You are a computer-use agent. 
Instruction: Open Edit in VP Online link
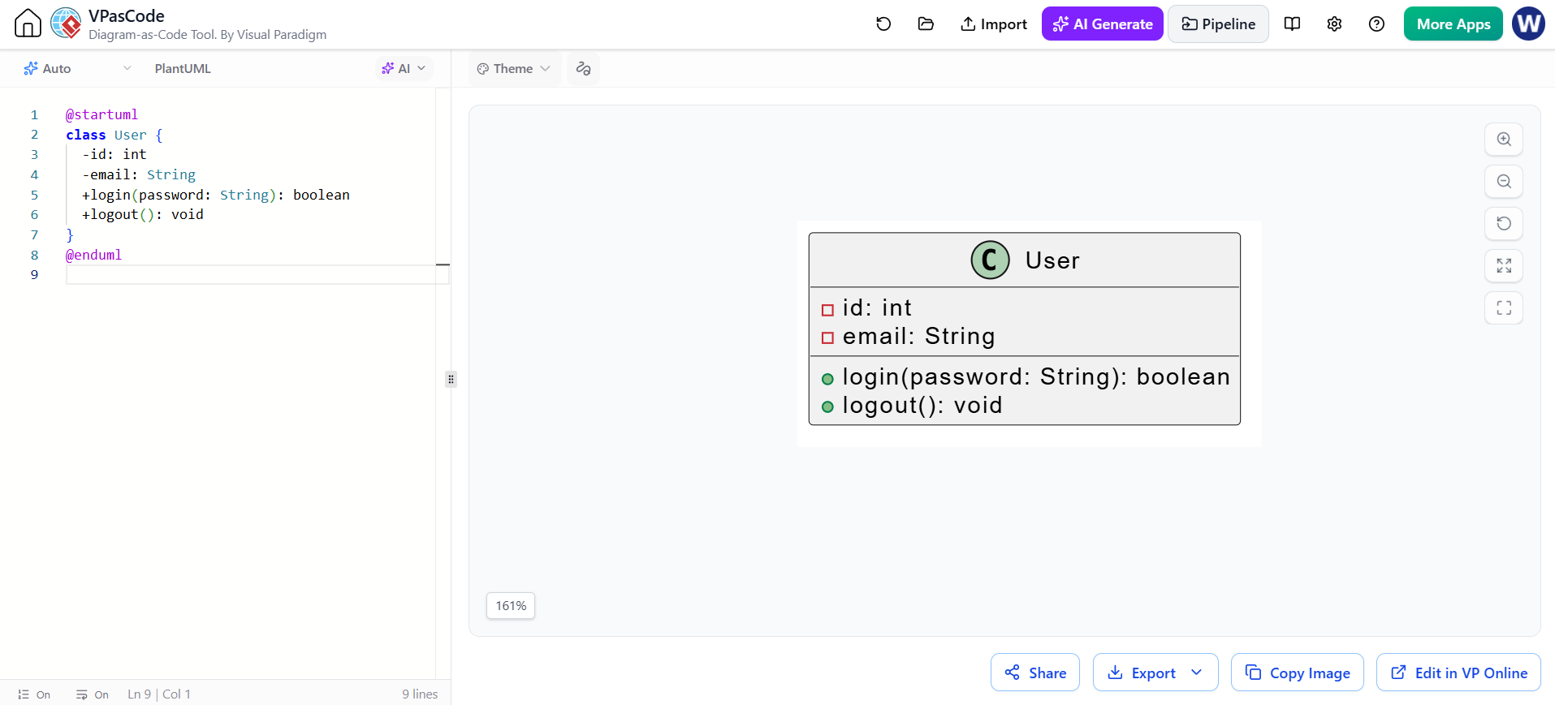[x=1458, y=673]
